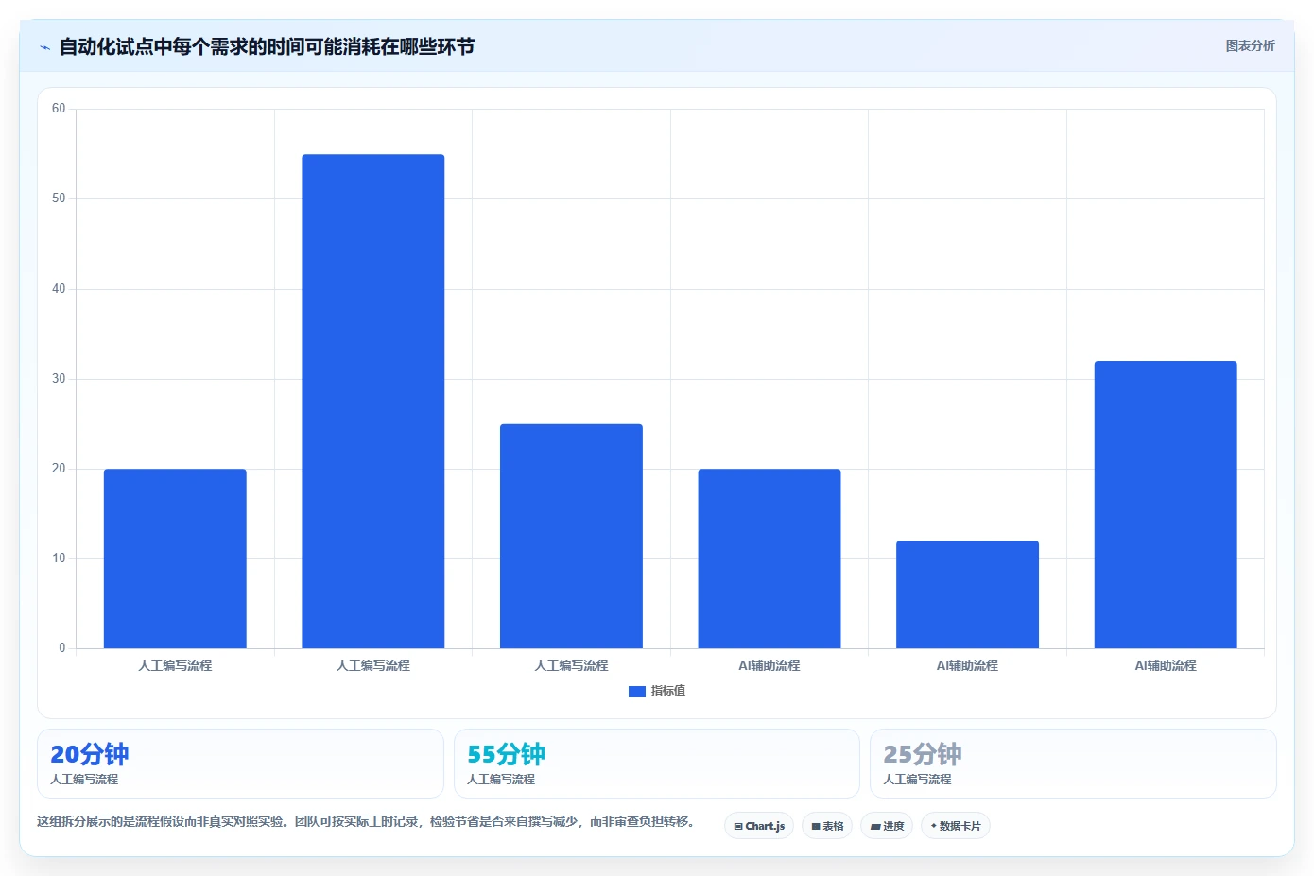This screenshot has height=876, width=1314.
Task: Click the tallest bar valued at 55
Action: point(373,401)
